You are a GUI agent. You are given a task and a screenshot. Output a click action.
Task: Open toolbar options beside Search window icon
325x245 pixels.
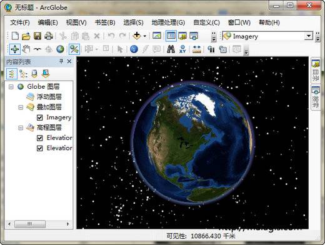point(214,37)
